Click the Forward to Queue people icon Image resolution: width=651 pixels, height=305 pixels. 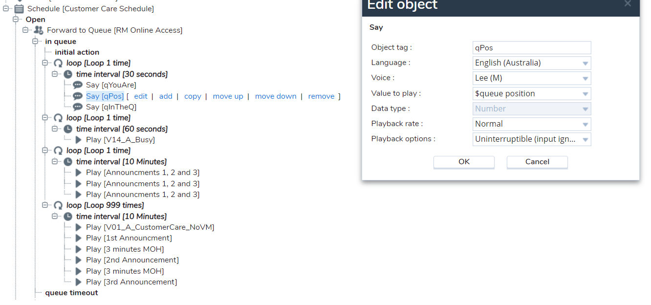(39, 30)
